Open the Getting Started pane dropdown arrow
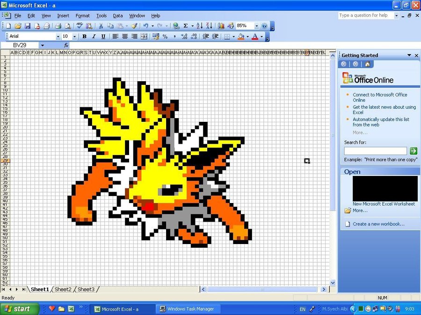421x315 pixels. click(x=409, y=55)
